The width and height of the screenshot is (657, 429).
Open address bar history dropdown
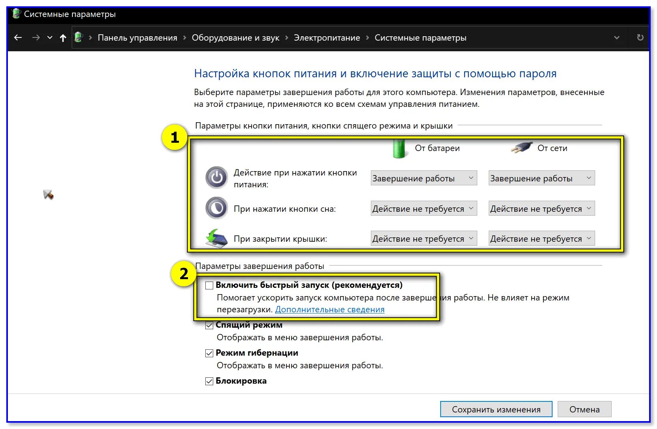[x=617, y=38]
